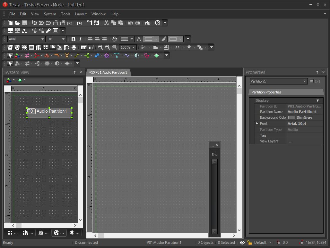
Task: Redo the last action
Action: [138, 23]
